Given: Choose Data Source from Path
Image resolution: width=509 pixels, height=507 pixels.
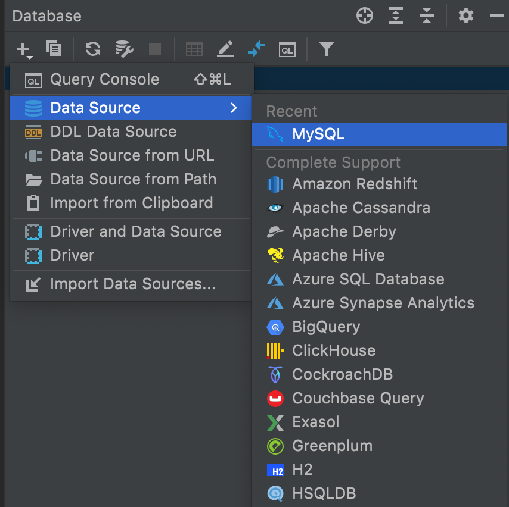Looking at the screenshot, I should click(x=130, y=179).
